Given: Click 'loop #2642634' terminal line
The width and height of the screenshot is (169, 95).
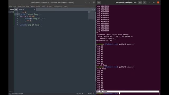Looking at the screenshot, I should [103, 31].
